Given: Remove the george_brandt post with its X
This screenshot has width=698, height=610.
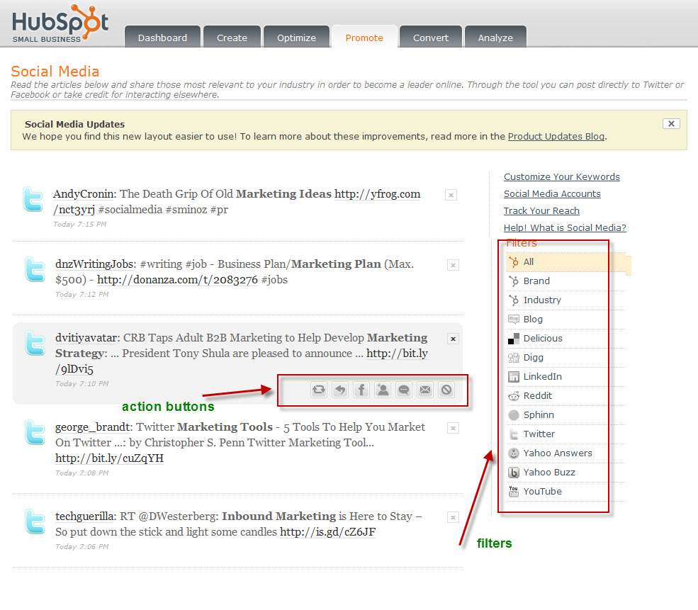Looking at the screenshot, I should [x=453, y=428].
